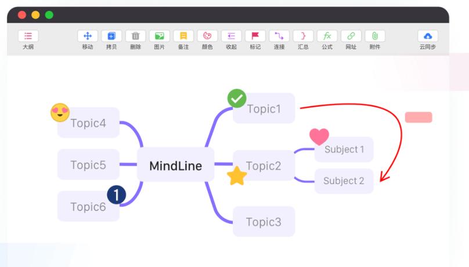Select the Topic1 node

pyautogui.click(x=264, y=108)
